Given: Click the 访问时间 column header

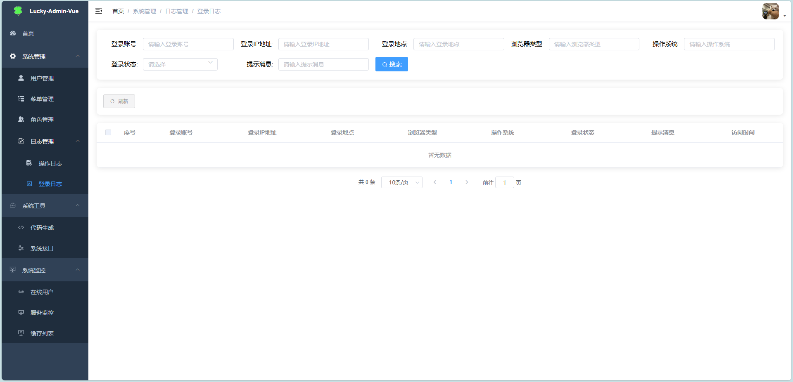Looking at the screenshot, I should pos(743,132).
